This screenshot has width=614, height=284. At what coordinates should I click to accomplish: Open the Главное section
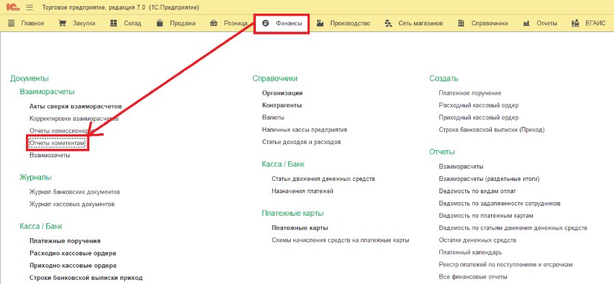[33, 23]
